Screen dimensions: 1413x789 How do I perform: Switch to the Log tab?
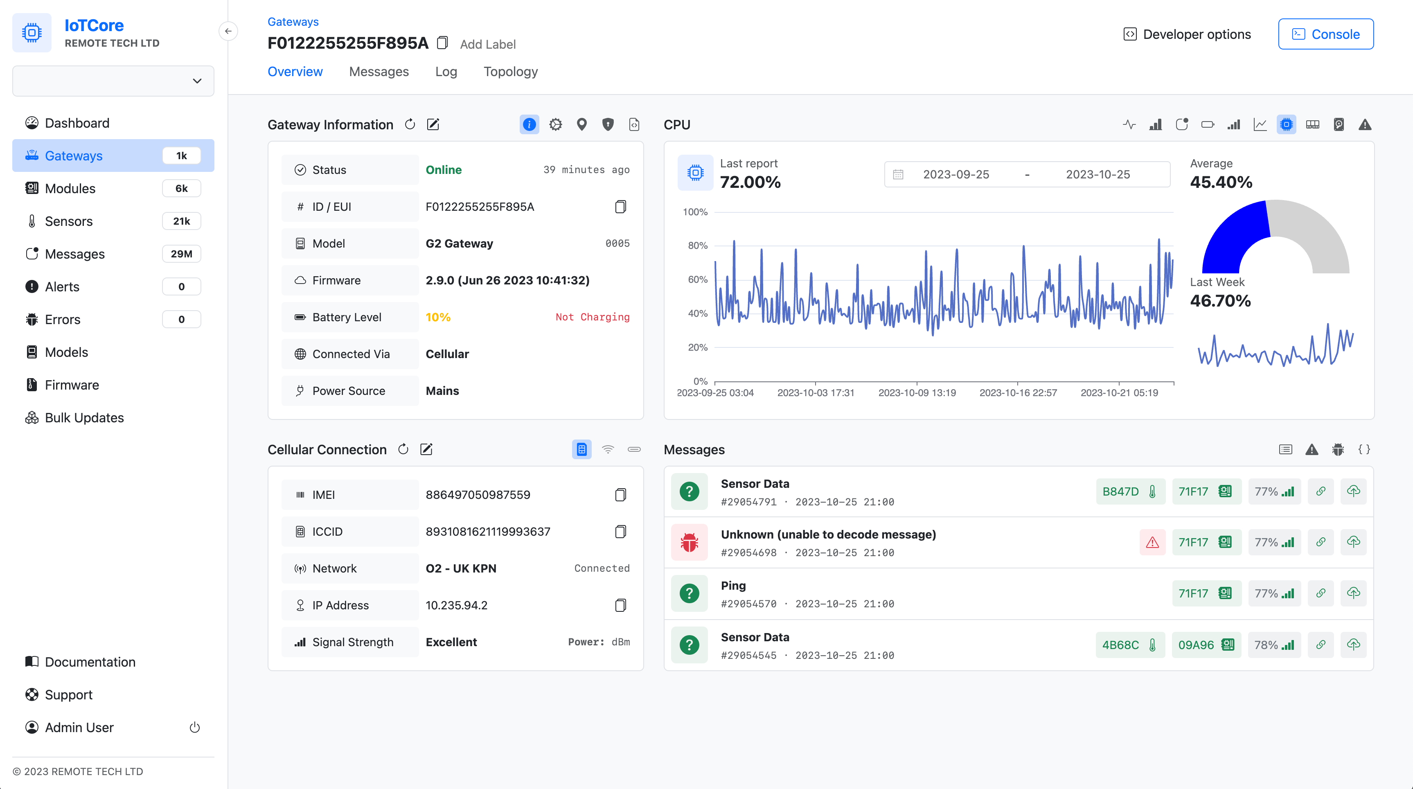click(446, 71)
